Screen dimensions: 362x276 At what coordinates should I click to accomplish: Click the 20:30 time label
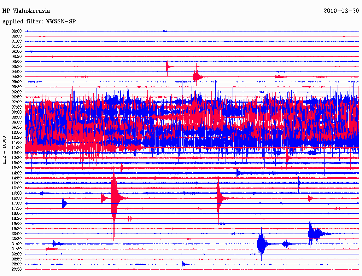17,239
